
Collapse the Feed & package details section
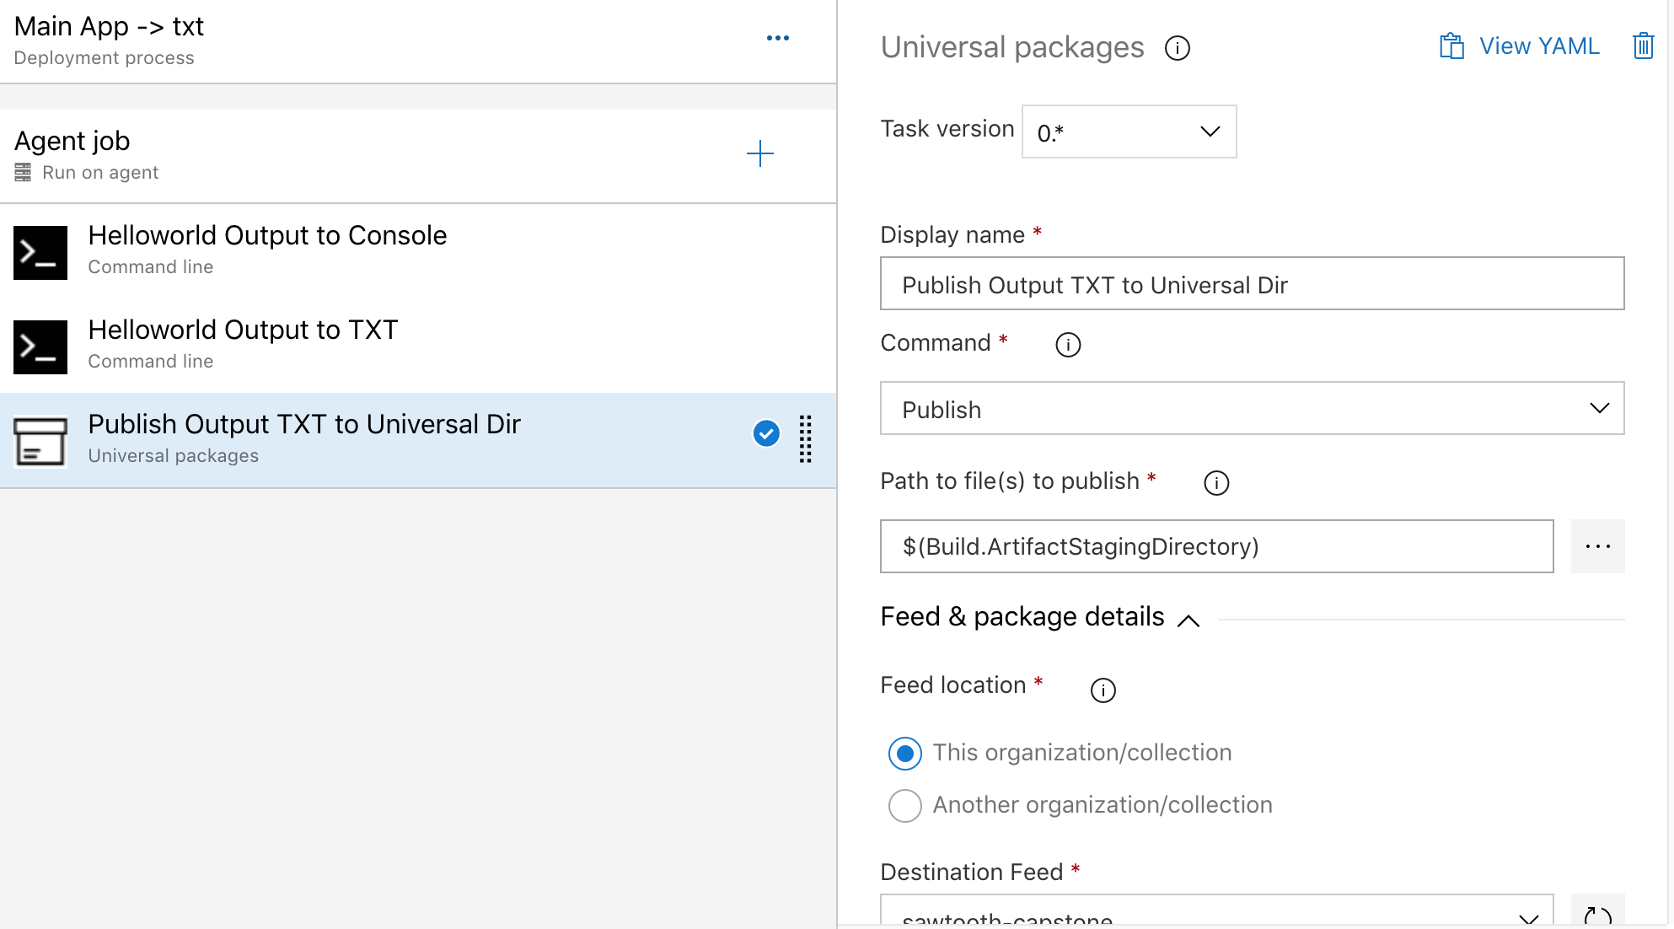pos(1188,620)
